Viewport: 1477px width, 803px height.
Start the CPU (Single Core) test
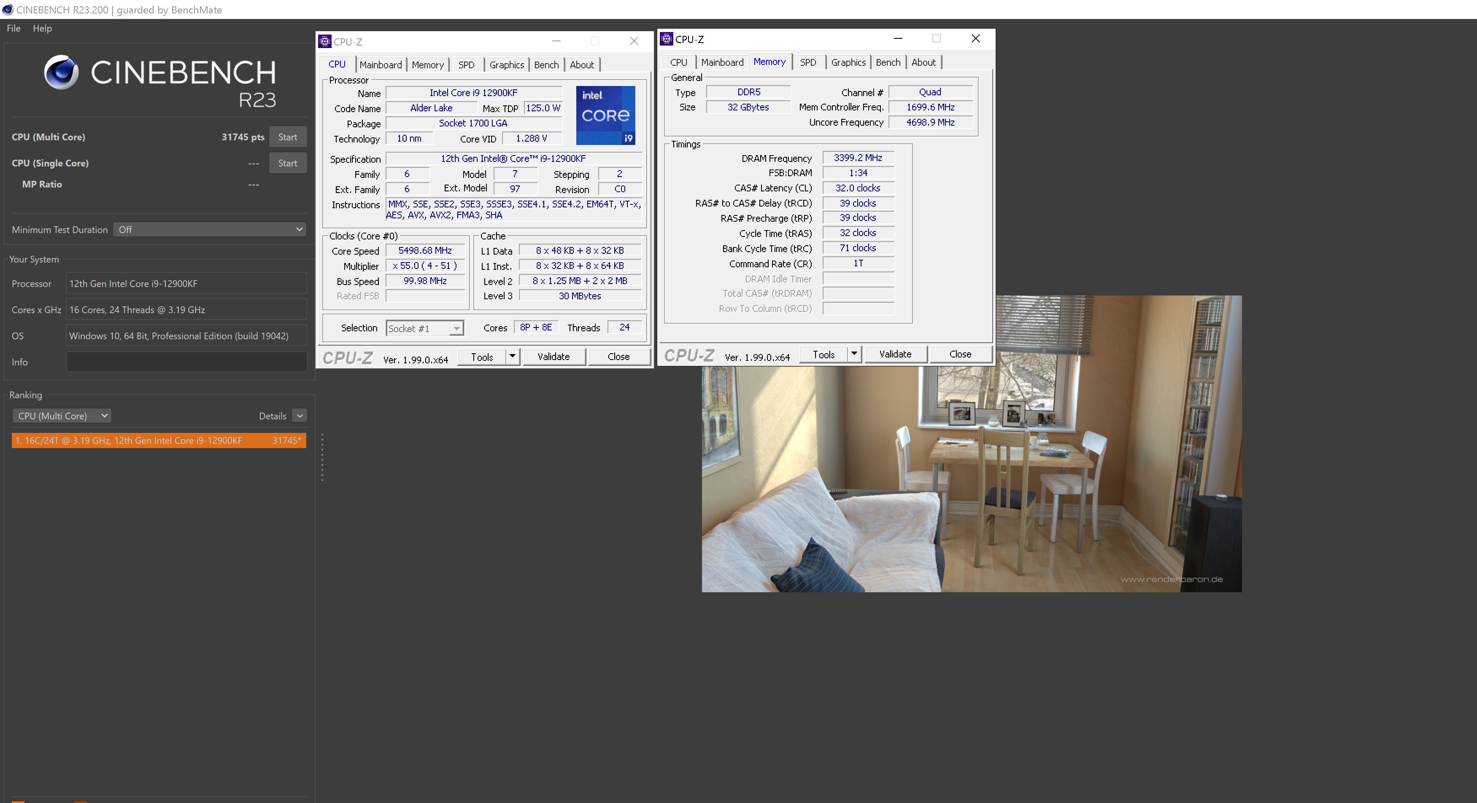[287, 163]
